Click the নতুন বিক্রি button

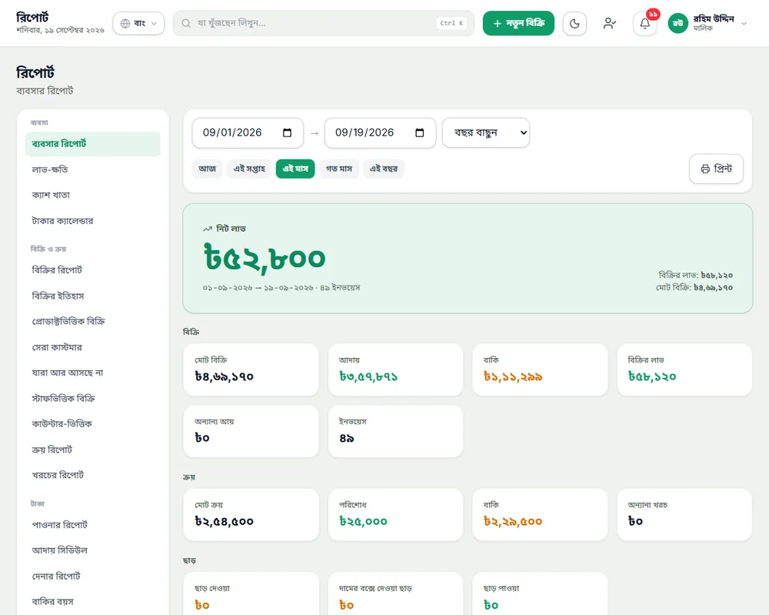click(518, 24)
